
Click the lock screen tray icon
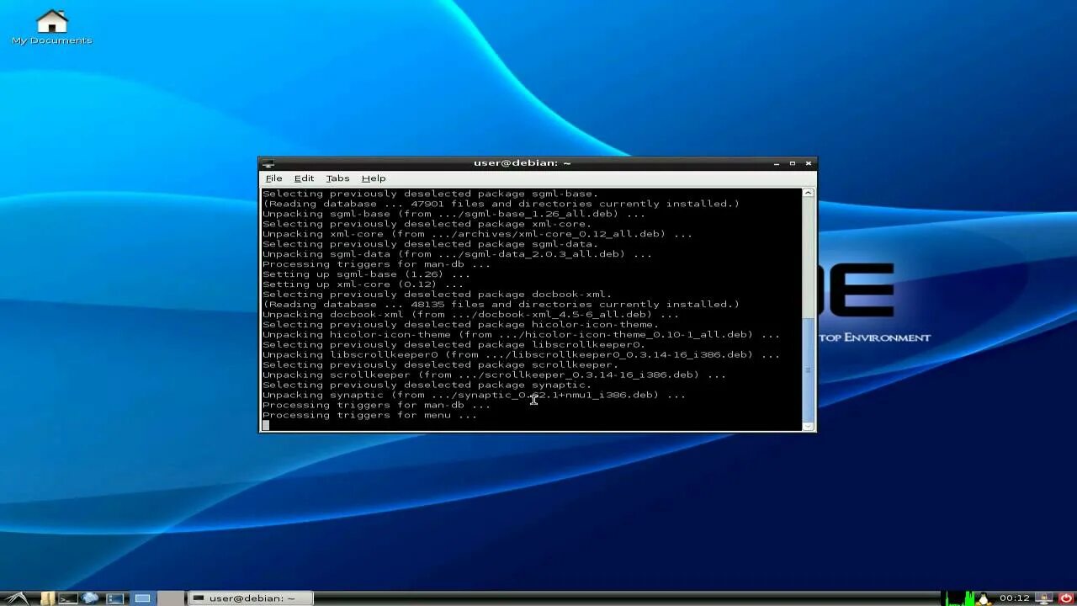point(1044,598)
